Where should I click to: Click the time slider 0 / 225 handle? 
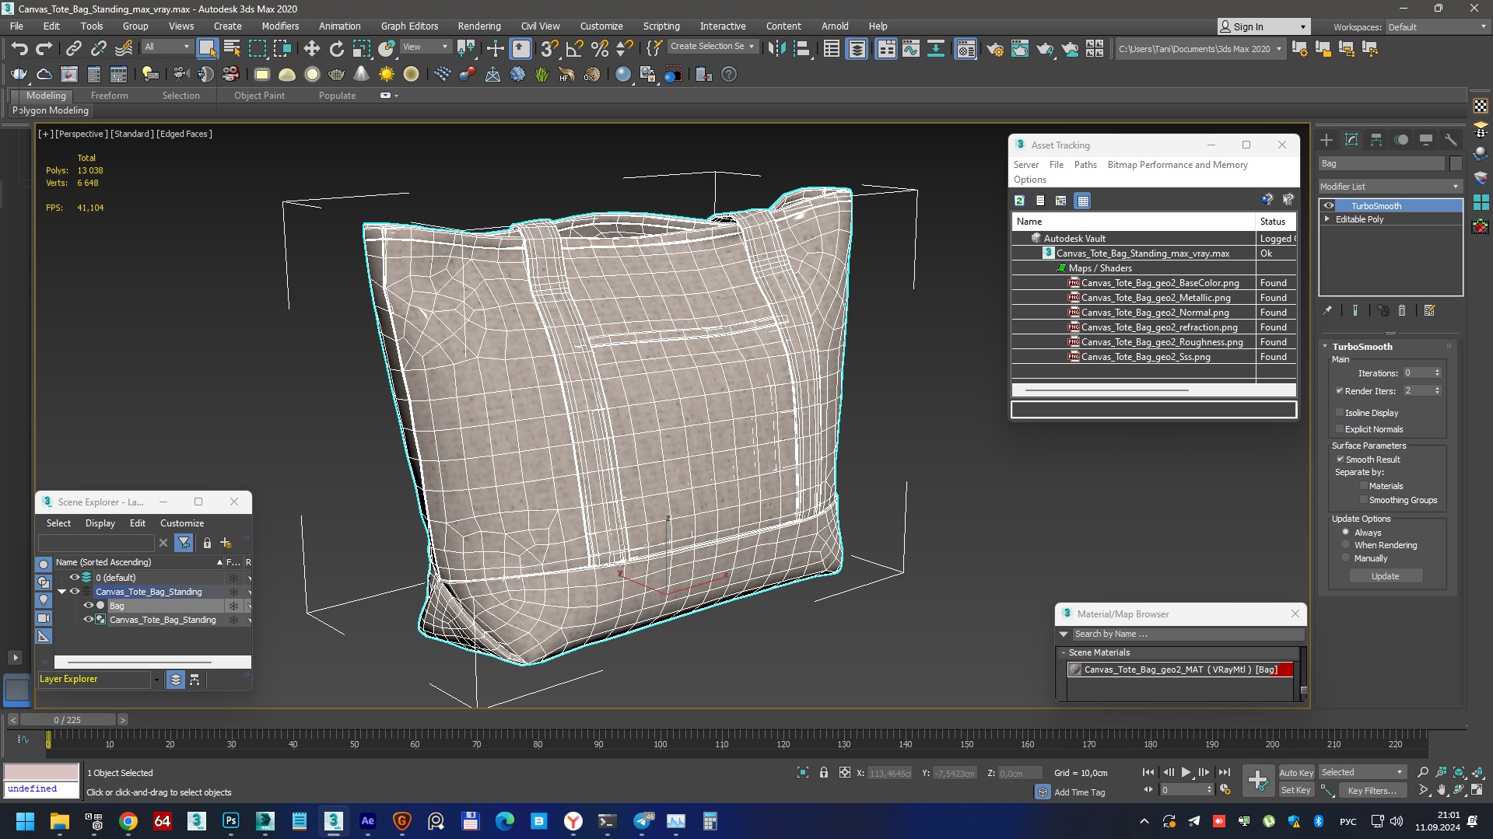coord(68,720)
